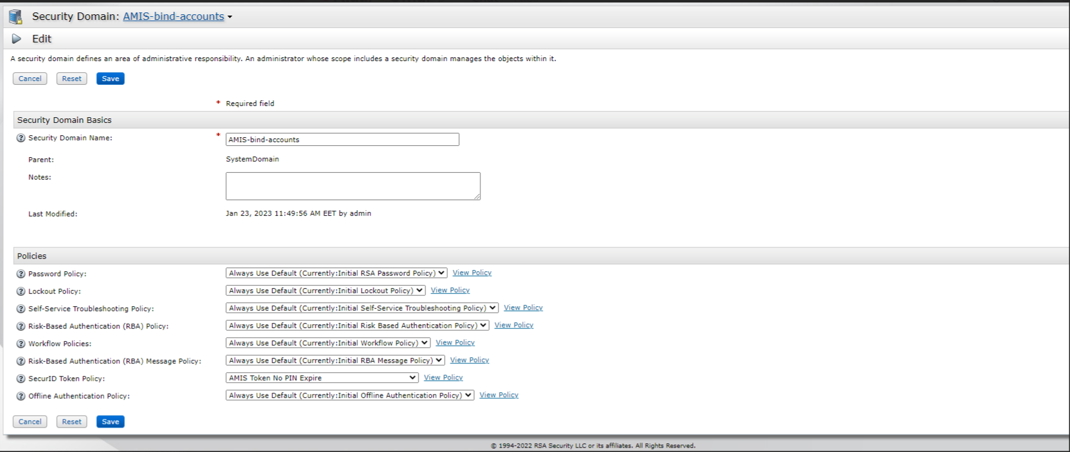Collapse the Edit section triangle
This screenshot has width=1070, height=452.
[x=17, y=39]
